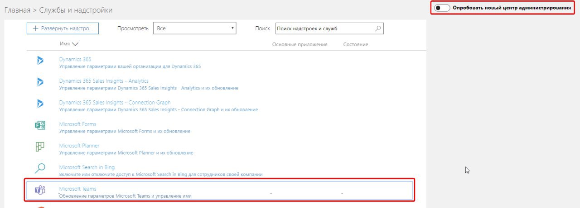Click the Развернуть надстро... button

(x=63, y=28)
